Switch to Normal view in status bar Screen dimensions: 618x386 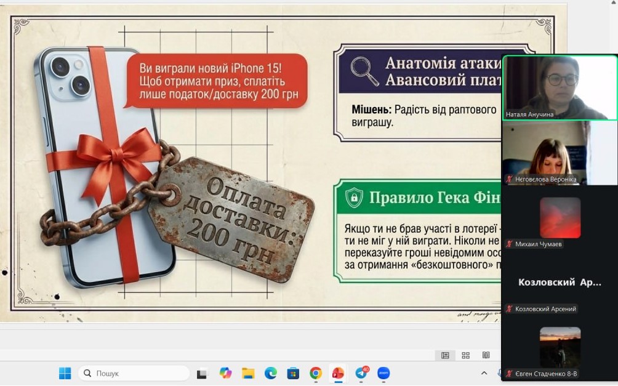tap(445, 355)
